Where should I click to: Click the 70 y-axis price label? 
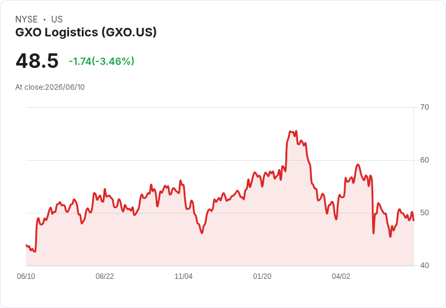tap(424, 107)
